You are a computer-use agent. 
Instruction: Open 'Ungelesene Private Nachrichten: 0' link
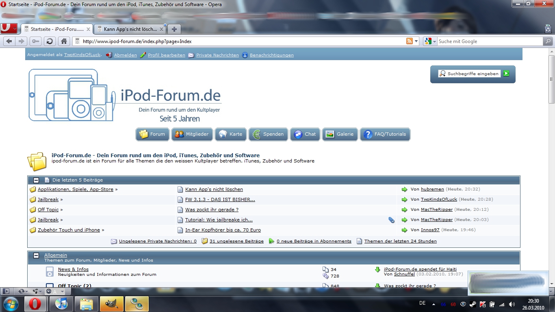pyautogui.click(x=158, y=241)
